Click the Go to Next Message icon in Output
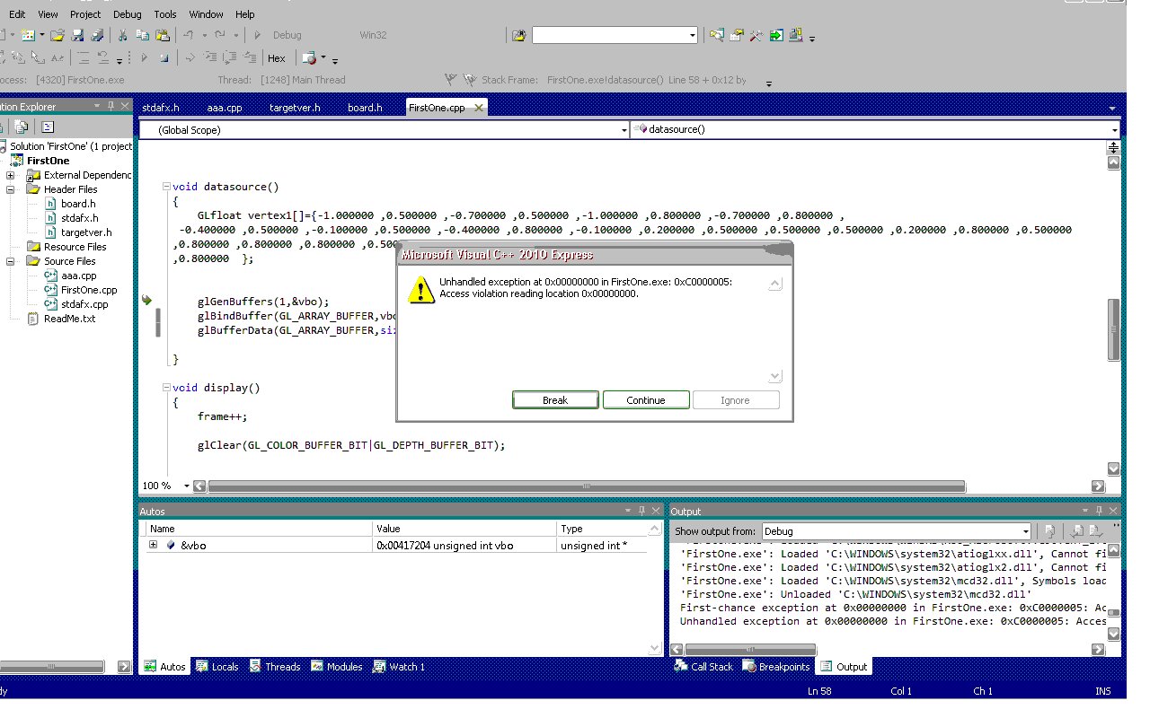 click(x=1094, y=530)
